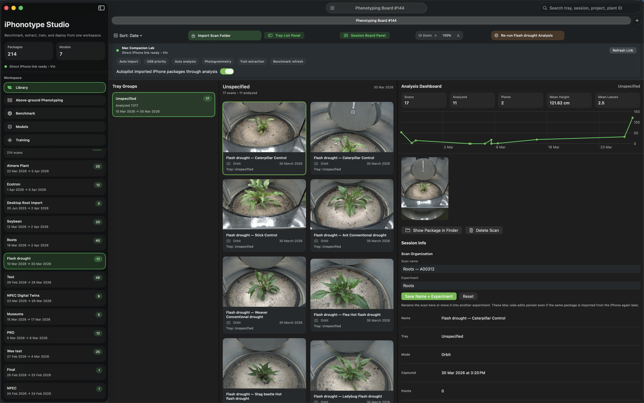The height and width of the screenshot is (403, 644).
Task: Click the plus icon to add new board tab
Action: (637, 21)
